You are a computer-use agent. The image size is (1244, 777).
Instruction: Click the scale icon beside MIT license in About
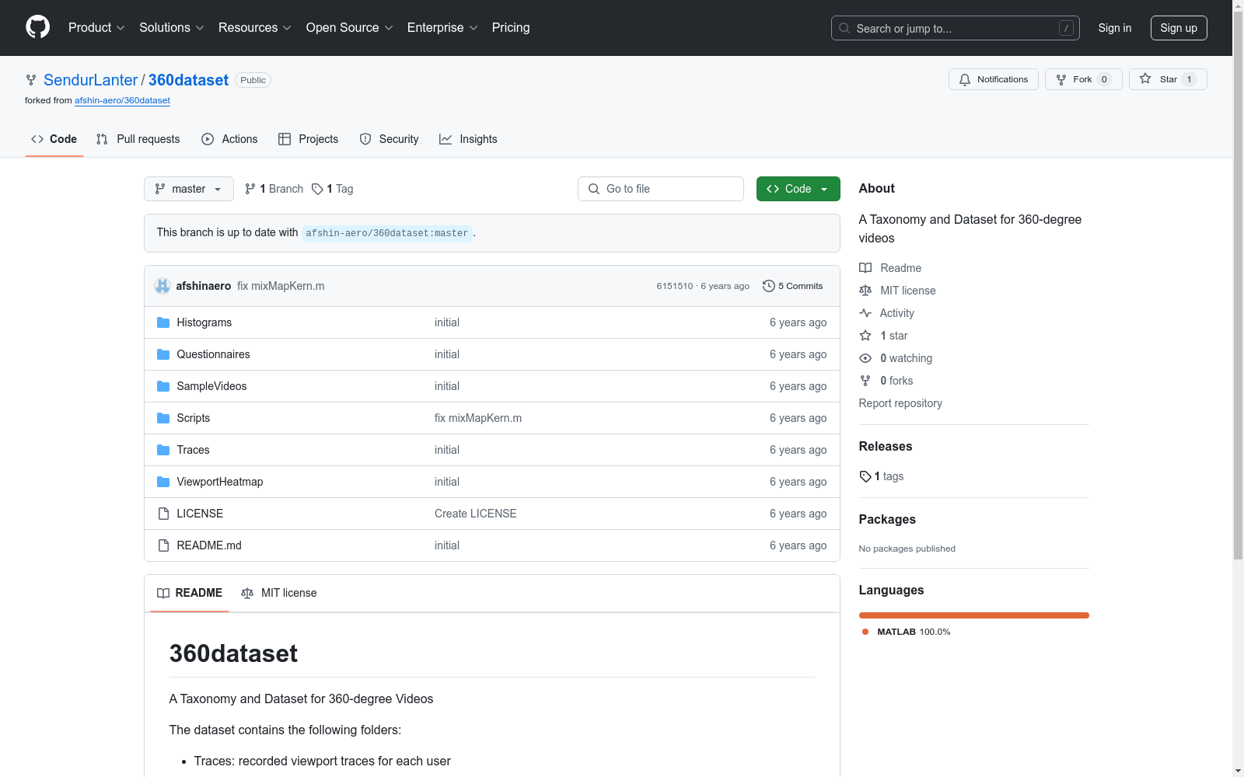865,291
